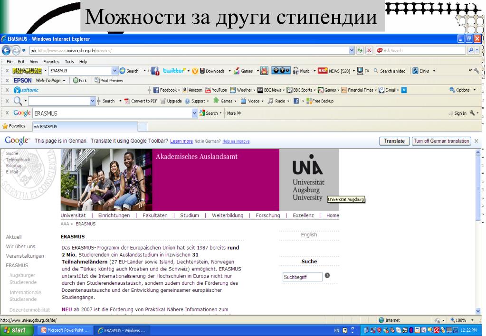
Task: Click the red Stop icon by the address bar
Action: 369,50
